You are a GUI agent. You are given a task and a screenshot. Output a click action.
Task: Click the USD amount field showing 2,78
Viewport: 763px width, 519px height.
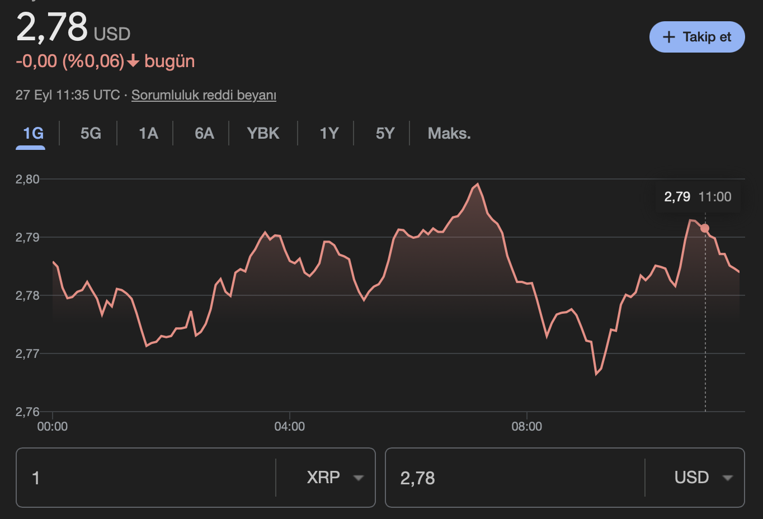(515, 478)
